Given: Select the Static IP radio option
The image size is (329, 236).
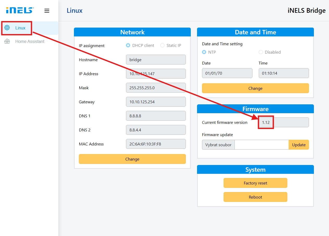Looking at the screenshot, I should coord(162,45).
